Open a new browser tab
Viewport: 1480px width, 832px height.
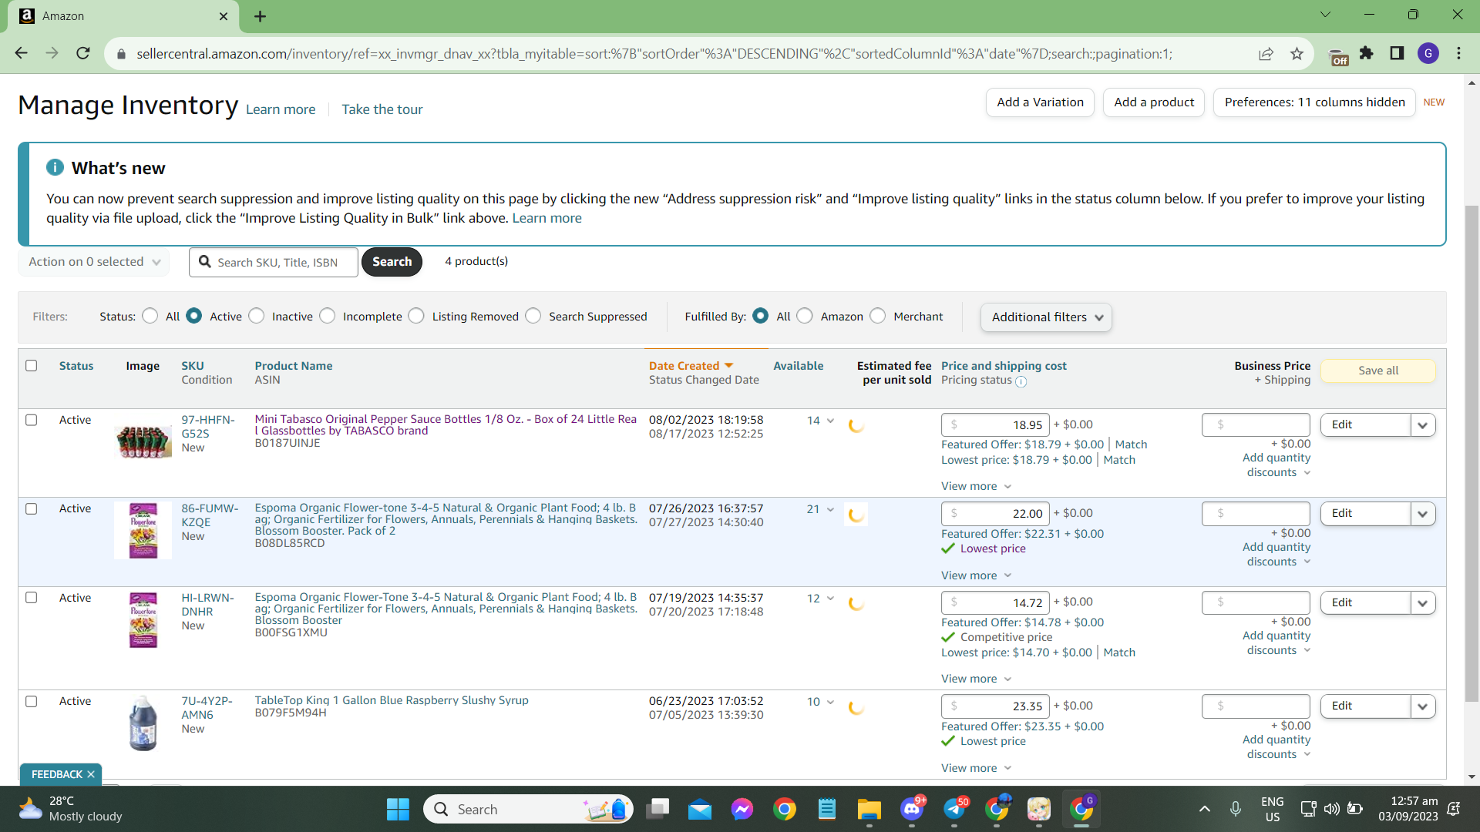coord(260,16)
